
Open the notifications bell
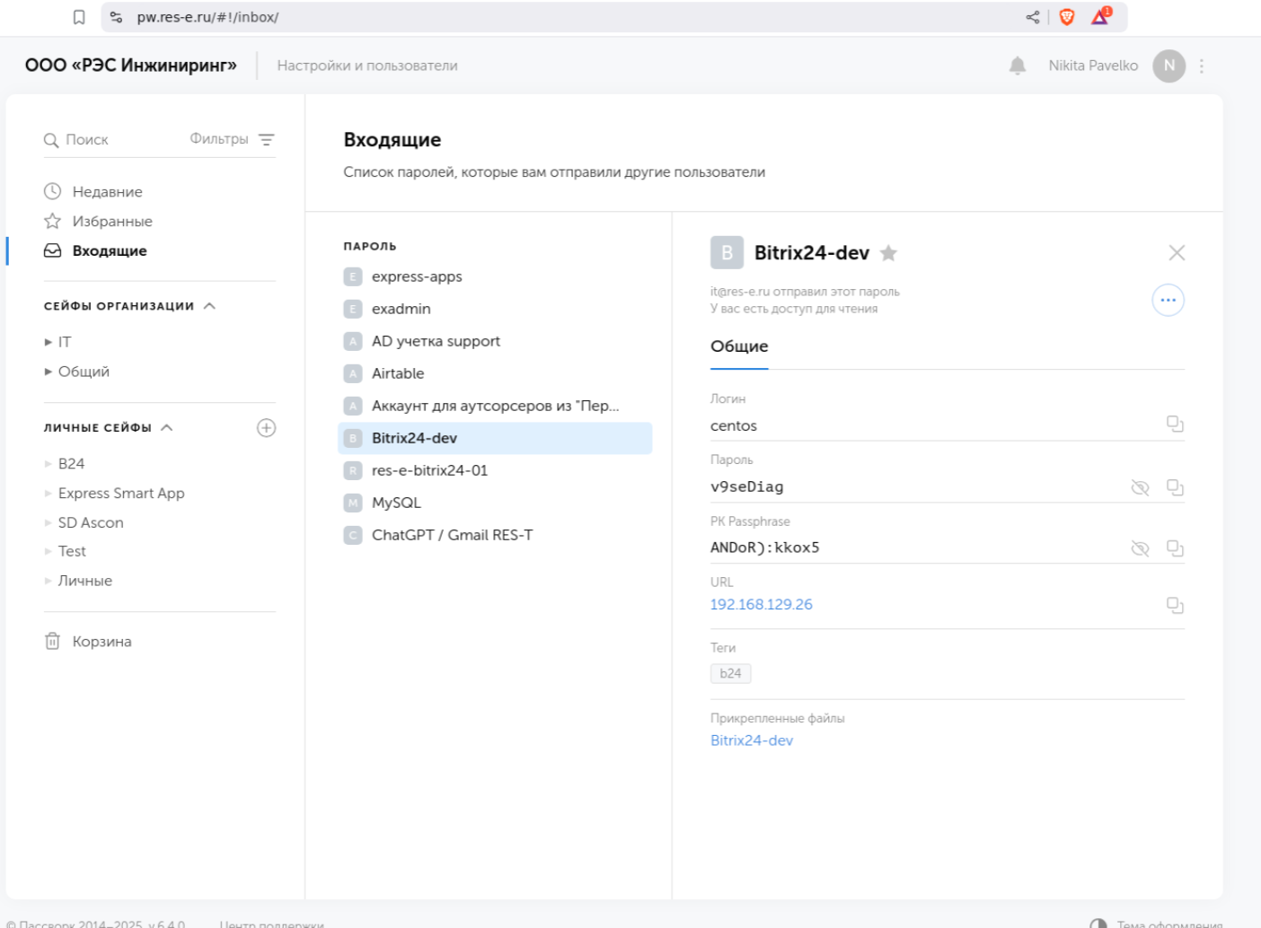(1017, 66)
